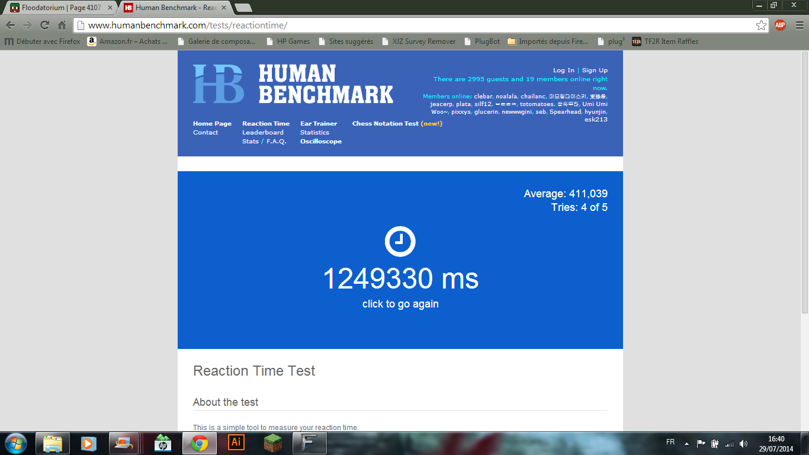The height and width of the screenshot is (455, 809).
Task: Click the address bar URL field
Action: (415, 25)
